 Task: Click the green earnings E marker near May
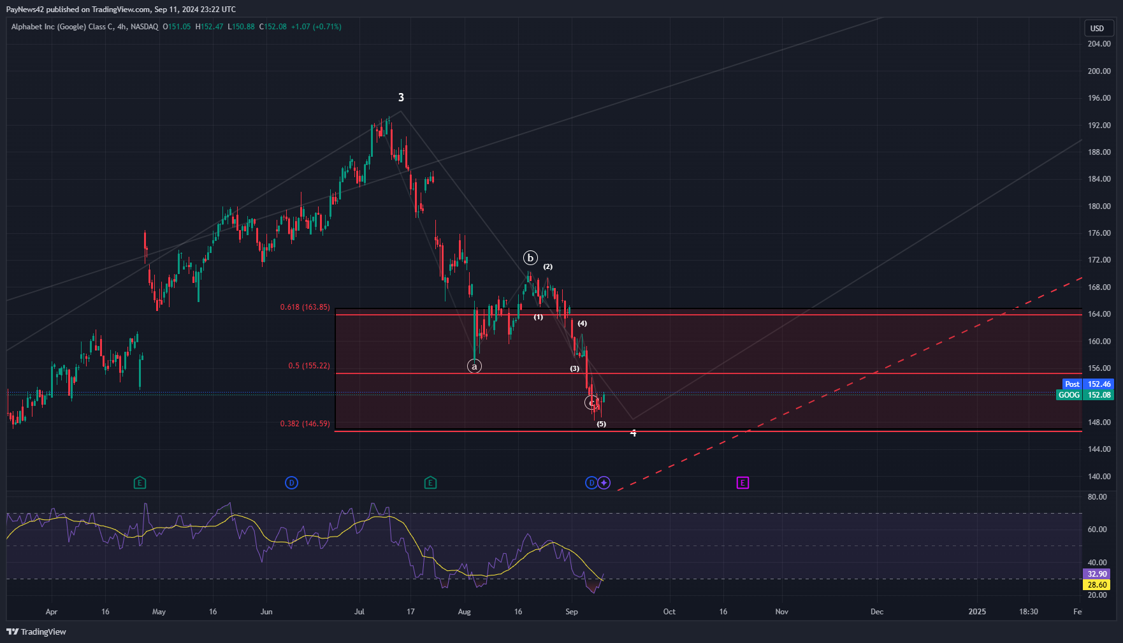[140, 482]
